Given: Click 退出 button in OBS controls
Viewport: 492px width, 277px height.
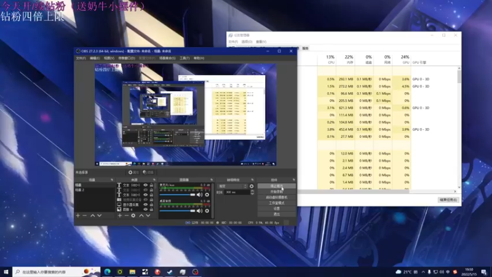Looking at the screenshot, I should [276, 214].
